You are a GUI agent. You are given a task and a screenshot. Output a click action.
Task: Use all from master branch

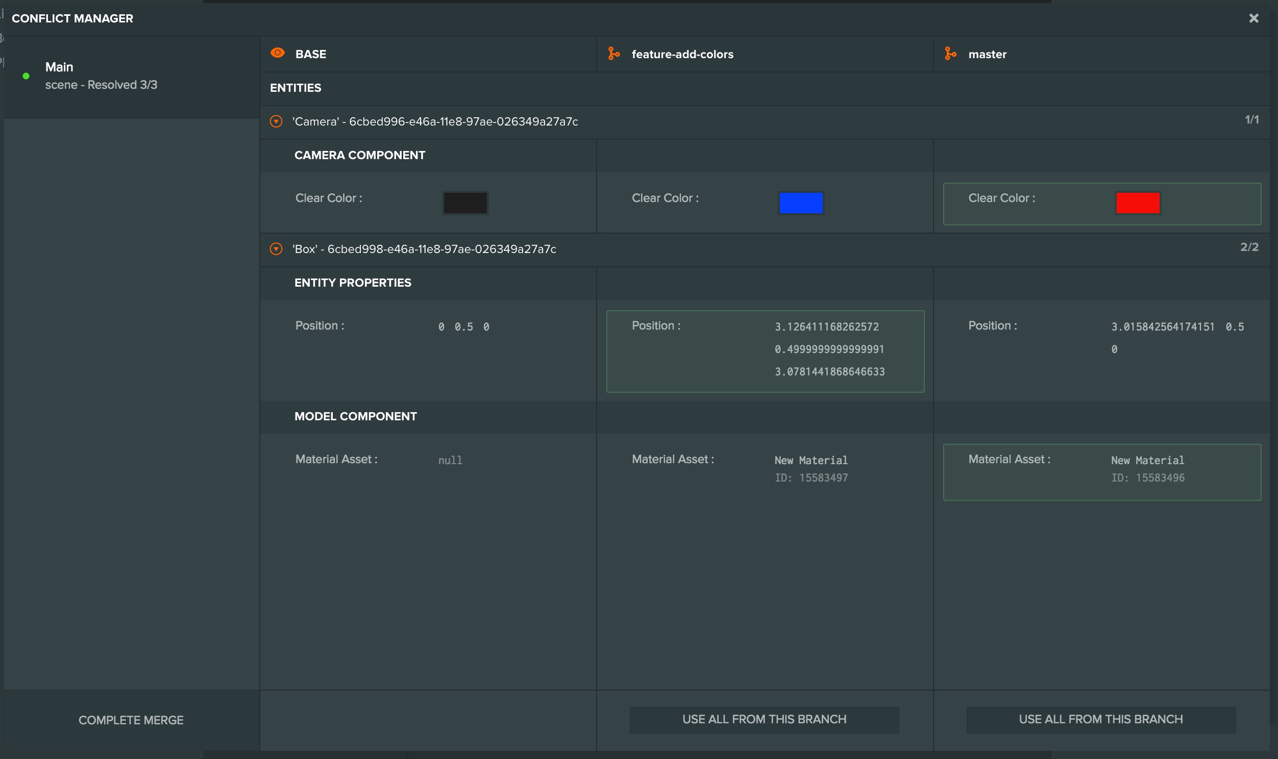1101,720
